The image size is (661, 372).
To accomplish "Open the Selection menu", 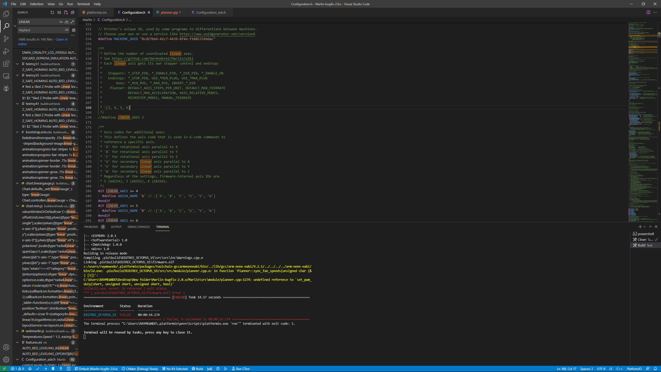I will (x=36, y=4).
